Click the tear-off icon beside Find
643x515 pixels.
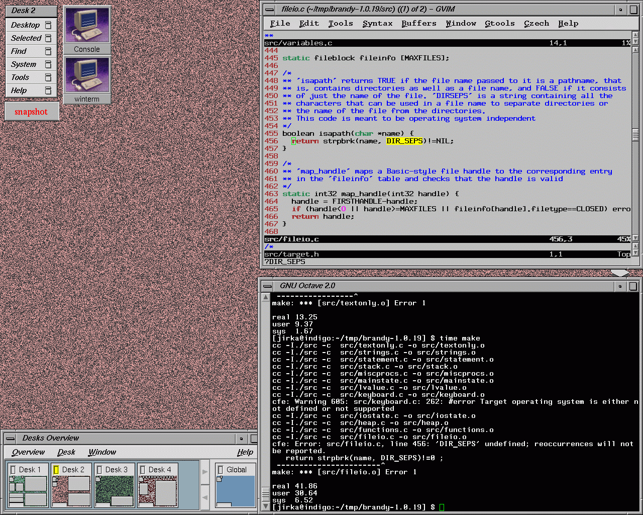[48, 51]
